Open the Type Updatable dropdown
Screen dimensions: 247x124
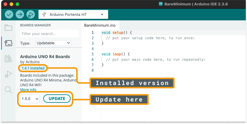(53, 43)
